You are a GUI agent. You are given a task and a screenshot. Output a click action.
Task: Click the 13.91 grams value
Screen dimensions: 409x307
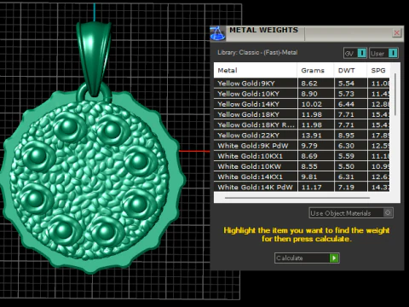pos(311,136)
